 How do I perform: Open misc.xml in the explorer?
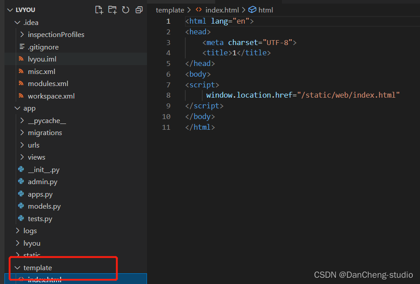[x=42, y=72]
